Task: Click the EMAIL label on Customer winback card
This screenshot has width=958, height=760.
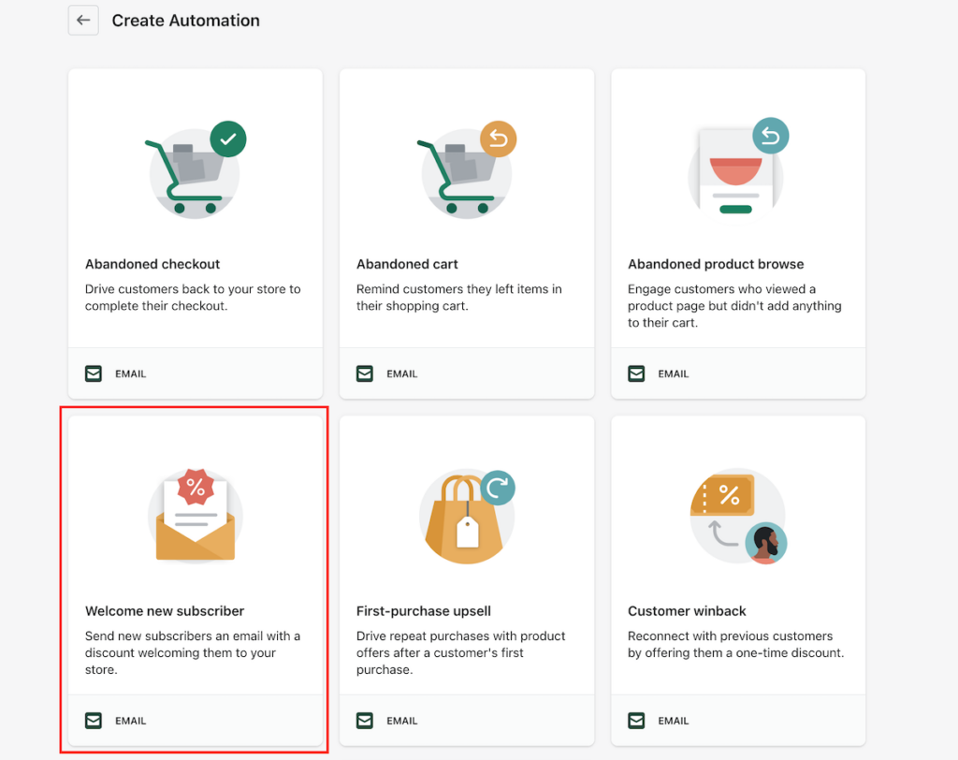Action: pyautogui.click(x=674, y=721)
